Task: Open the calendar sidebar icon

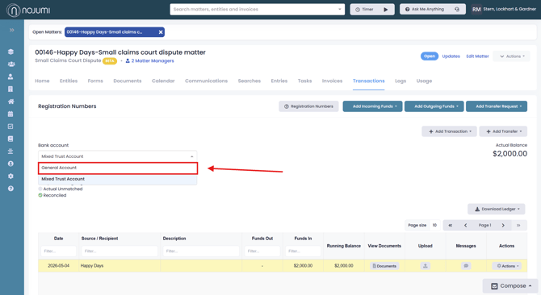Action: (x=10, y=114)
